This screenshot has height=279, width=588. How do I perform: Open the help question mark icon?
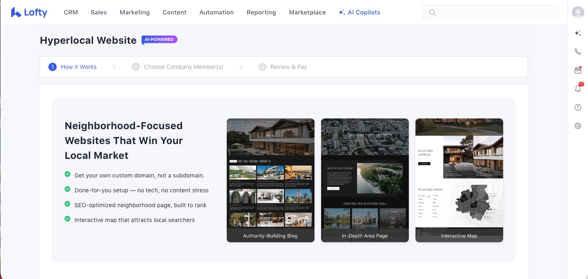pos(578,107)
